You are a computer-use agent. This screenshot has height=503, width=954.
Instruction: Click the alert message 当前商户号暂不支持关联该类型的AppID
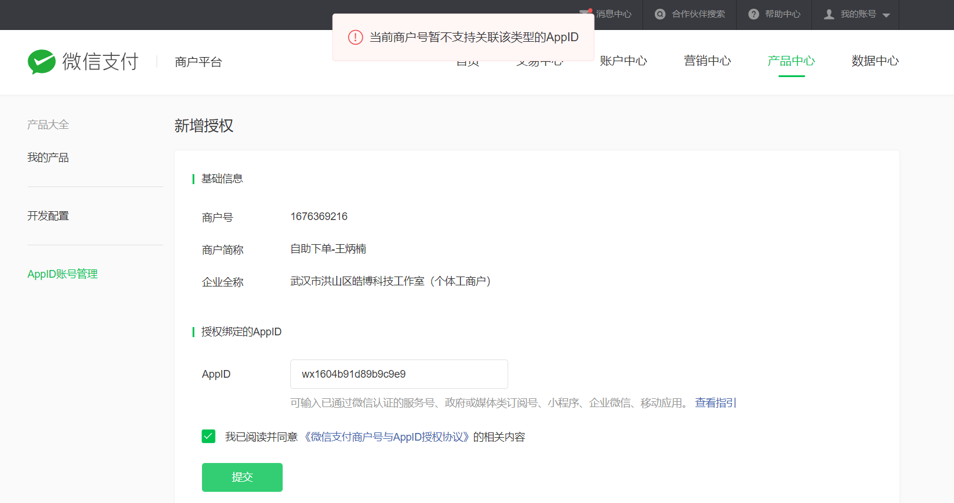click(474, 37)
